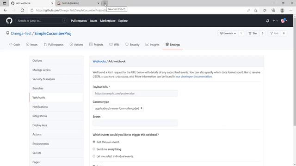Go to Webhooks breadcrumb link
Viewport: 296px width, 166px height.
(99, 61)
